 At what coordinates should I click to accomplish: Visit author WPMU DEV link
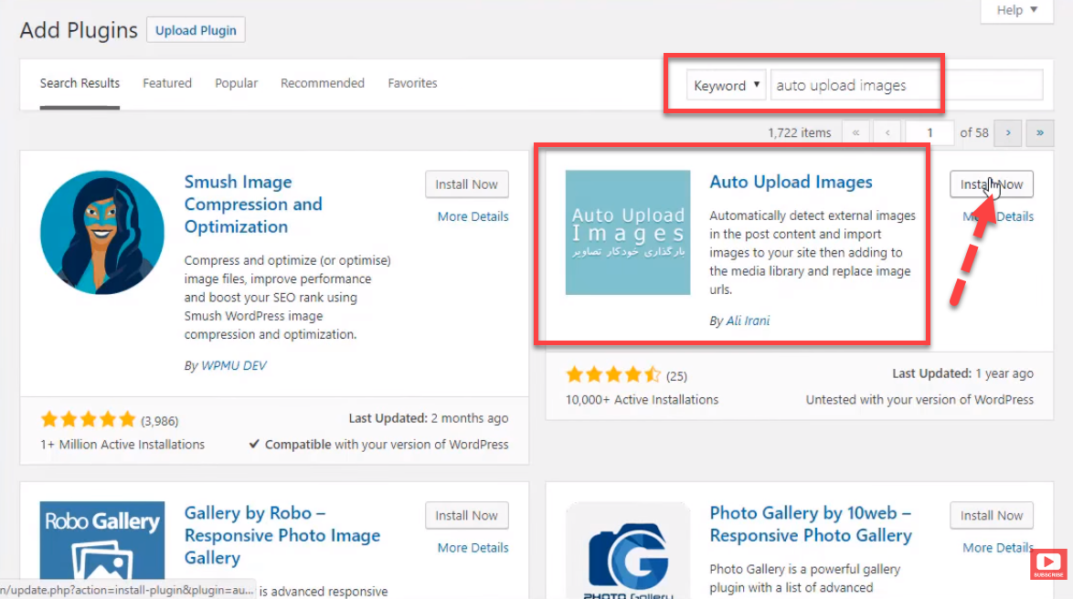234,366
